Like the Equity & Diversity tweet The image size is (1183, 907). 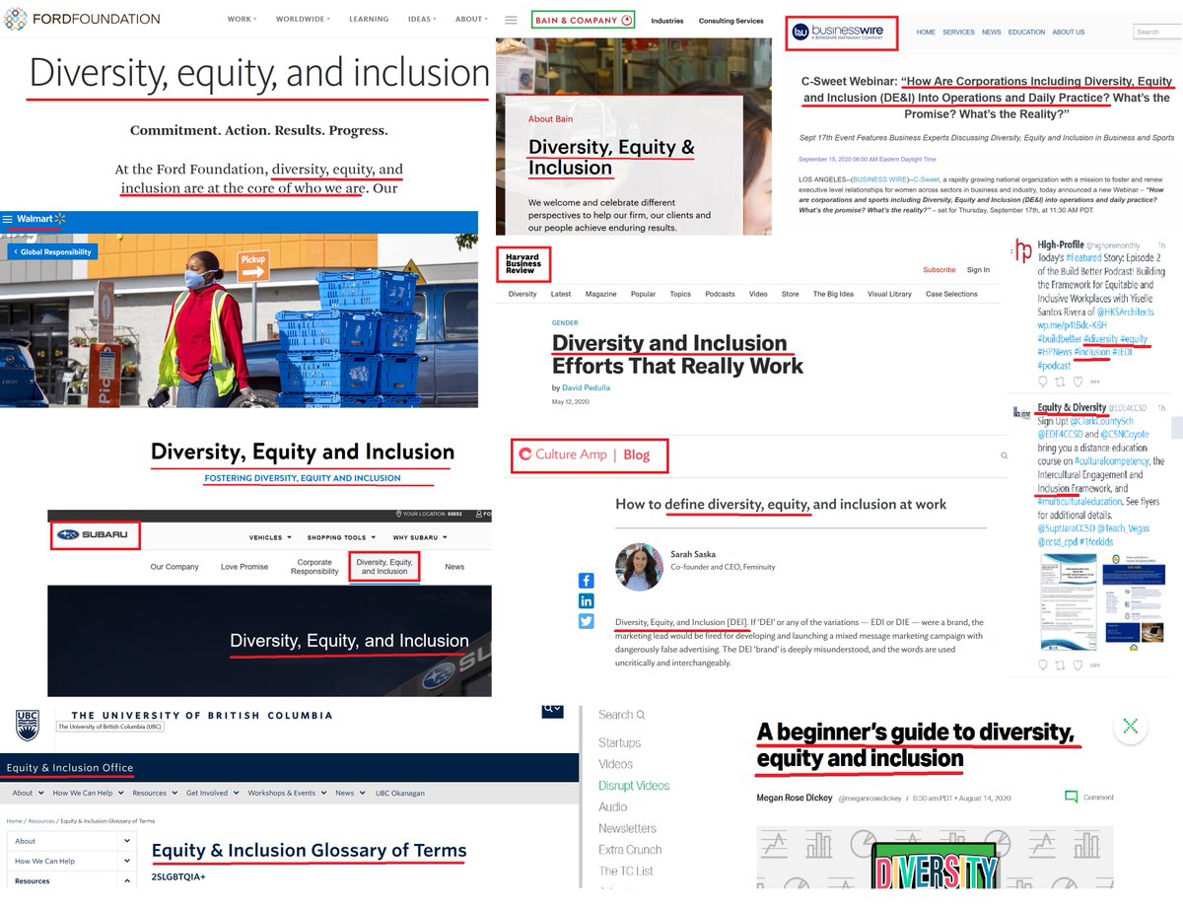(x=1079, y=664)
